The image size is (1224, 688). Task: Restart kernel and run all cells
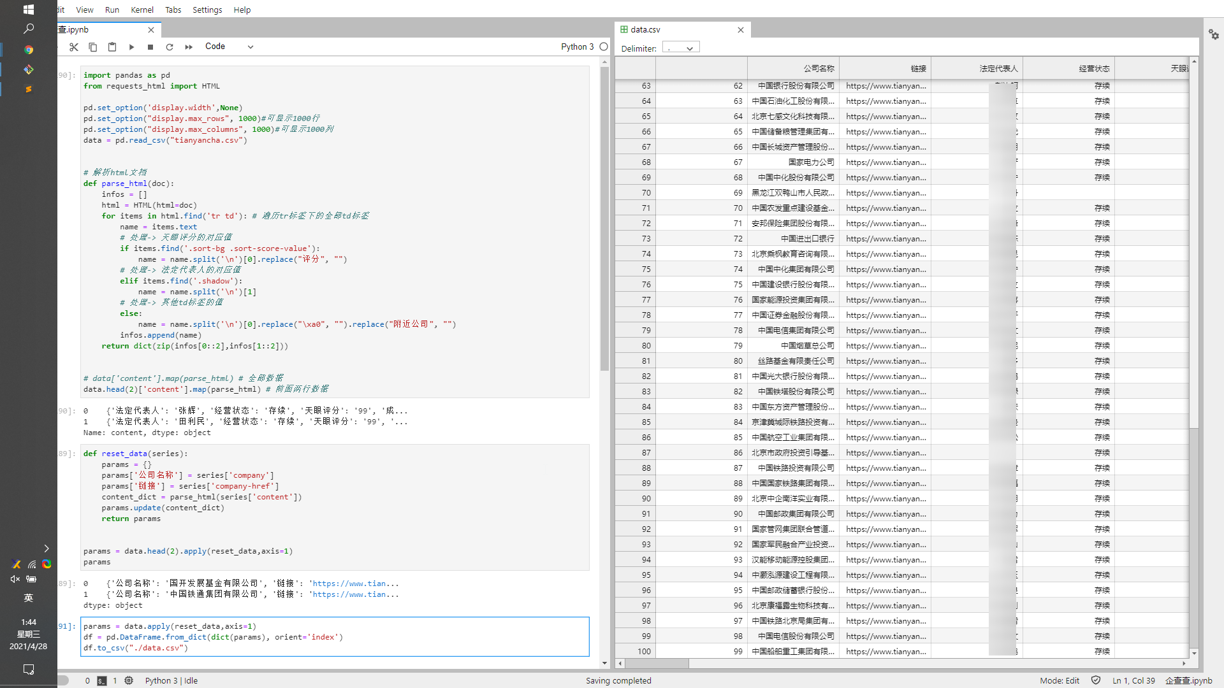(x=189, y=47)
